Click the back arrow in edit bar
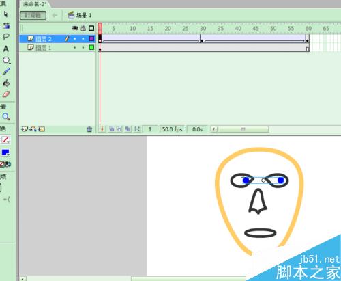The height and width of the screenshot is (281, 341). 55,15
